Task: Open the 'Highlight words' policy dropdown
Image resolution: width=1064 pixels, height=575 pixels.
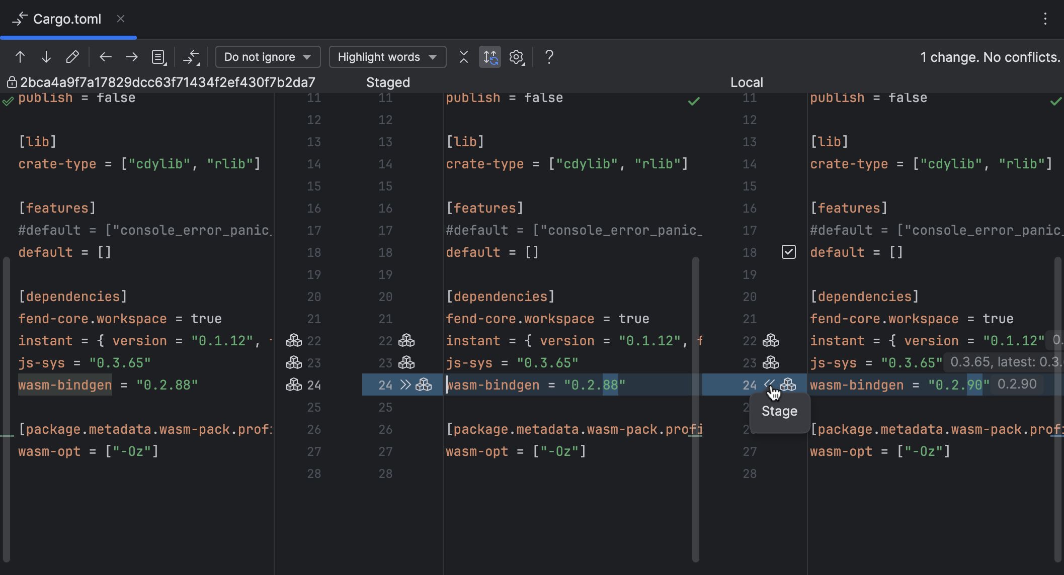Action: (x=387, y=57)
